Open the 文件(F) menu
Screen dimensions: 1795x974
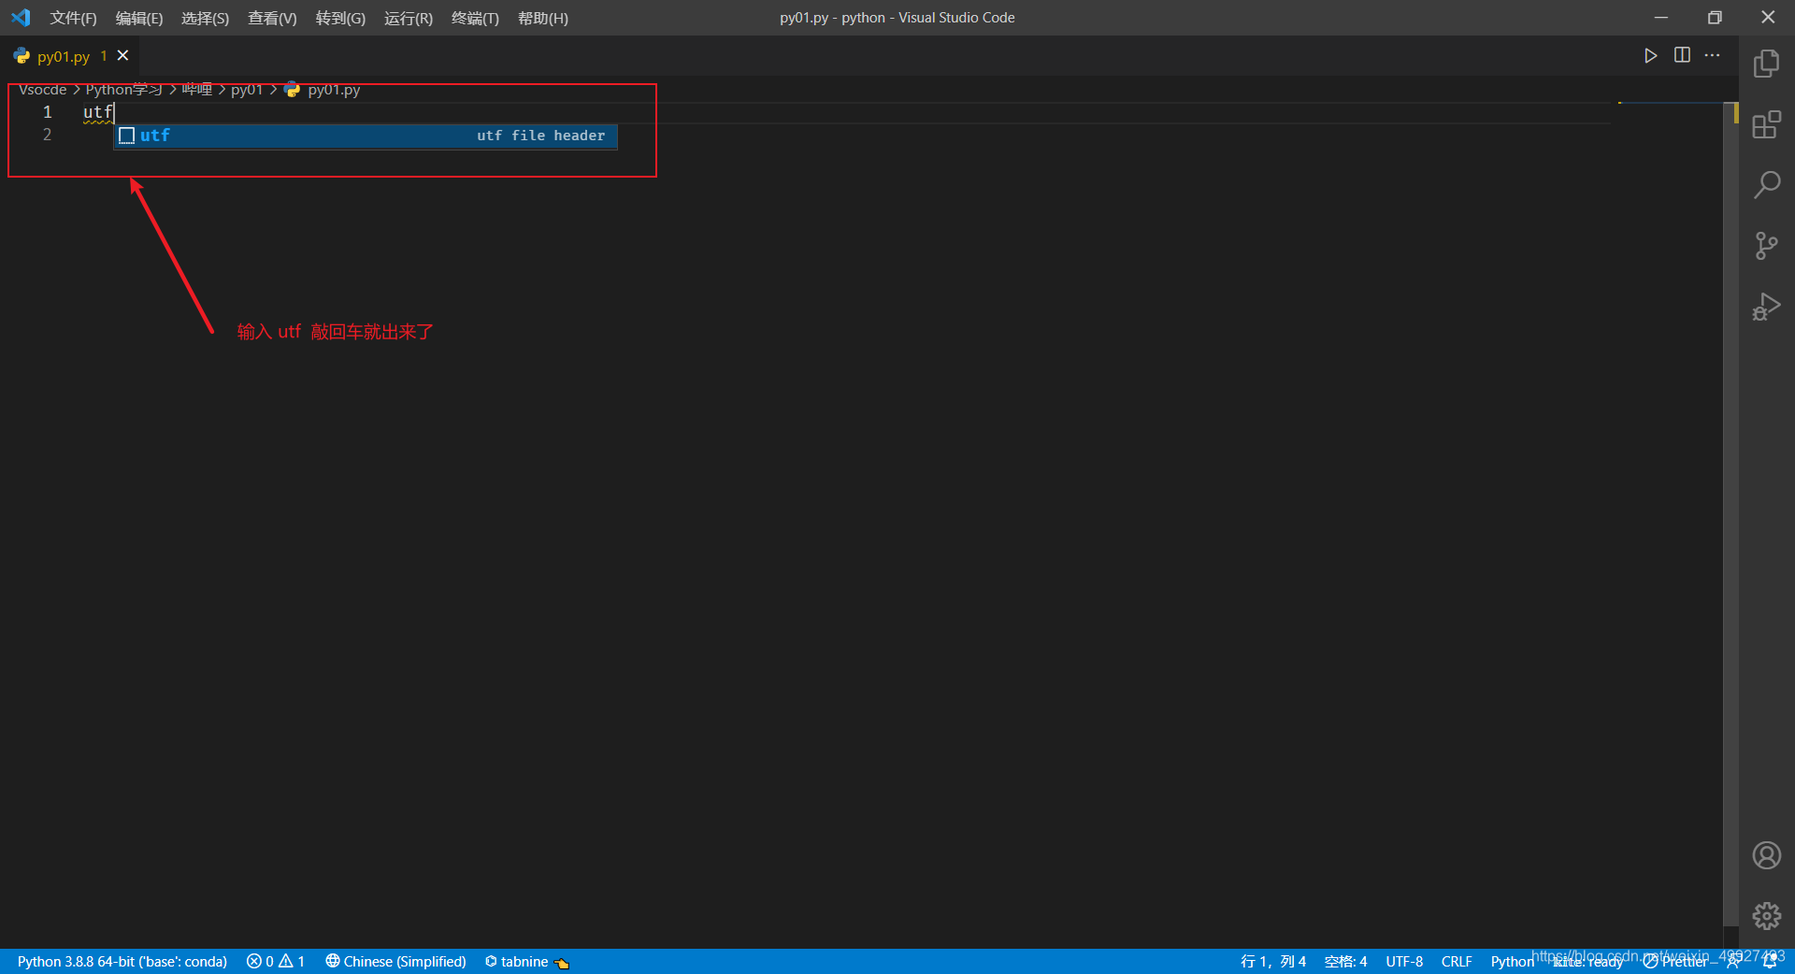tap(73, 18)
